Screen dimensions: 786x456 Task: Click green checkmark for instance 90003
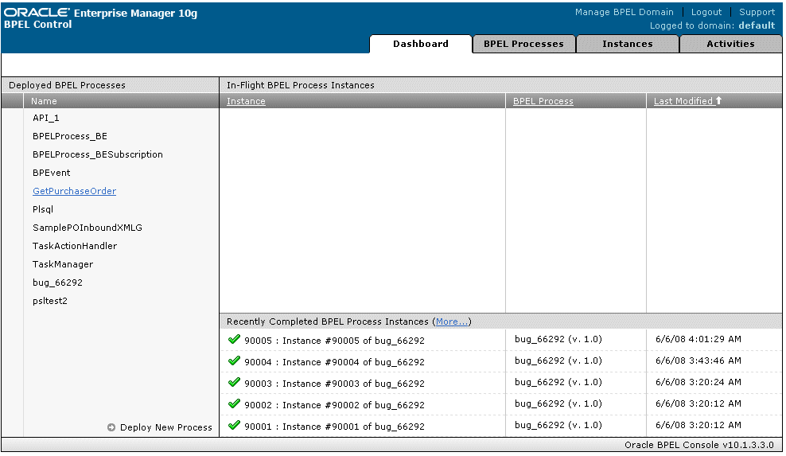pos(234,383)
